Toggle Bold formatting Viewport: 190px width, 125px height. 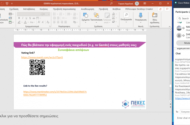[x=19, y=18]
